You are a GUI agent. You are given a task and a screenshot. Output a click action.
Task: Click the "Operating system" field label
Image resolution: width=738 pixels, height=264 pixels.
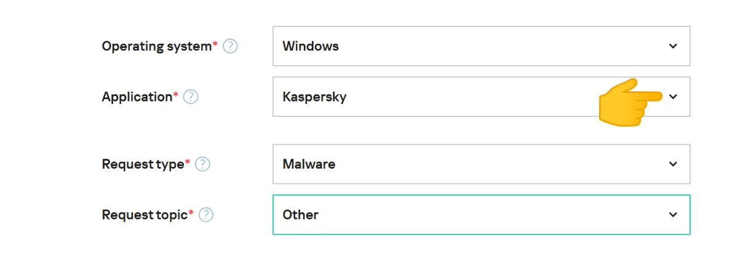click(156, 46)
